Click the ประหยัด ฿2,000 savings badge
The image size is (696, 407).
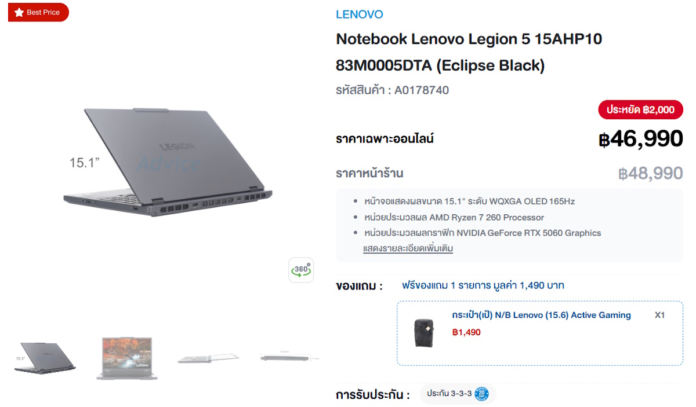tap(641, 109)
